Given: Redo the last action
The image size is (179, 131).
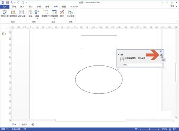Looking at the screenshot, I should [18, 3].
